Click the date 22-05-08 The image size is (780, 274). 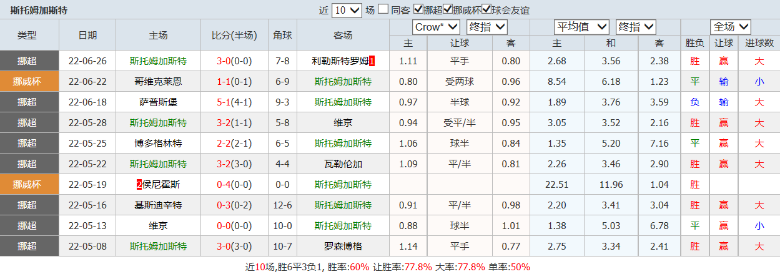(x=87, y=247)
